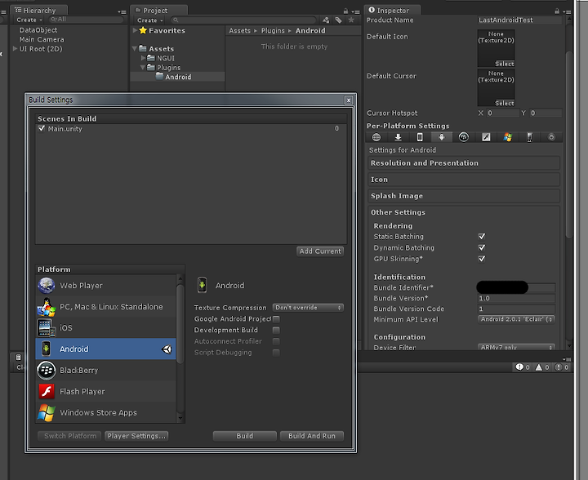Click Search by Label tag icon

click(x=339, y=20)
